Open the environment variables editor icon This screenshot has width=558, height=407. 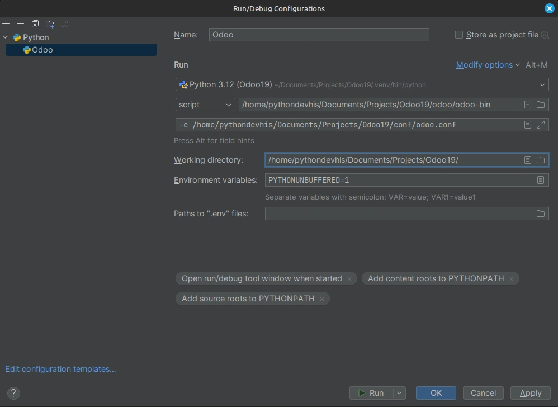click(541, 180)
